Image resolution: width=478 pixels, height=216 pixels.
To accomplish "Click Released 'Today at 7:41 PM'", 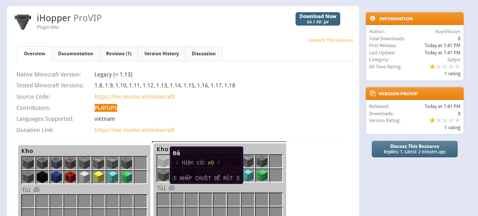I will tap(442, 106).
